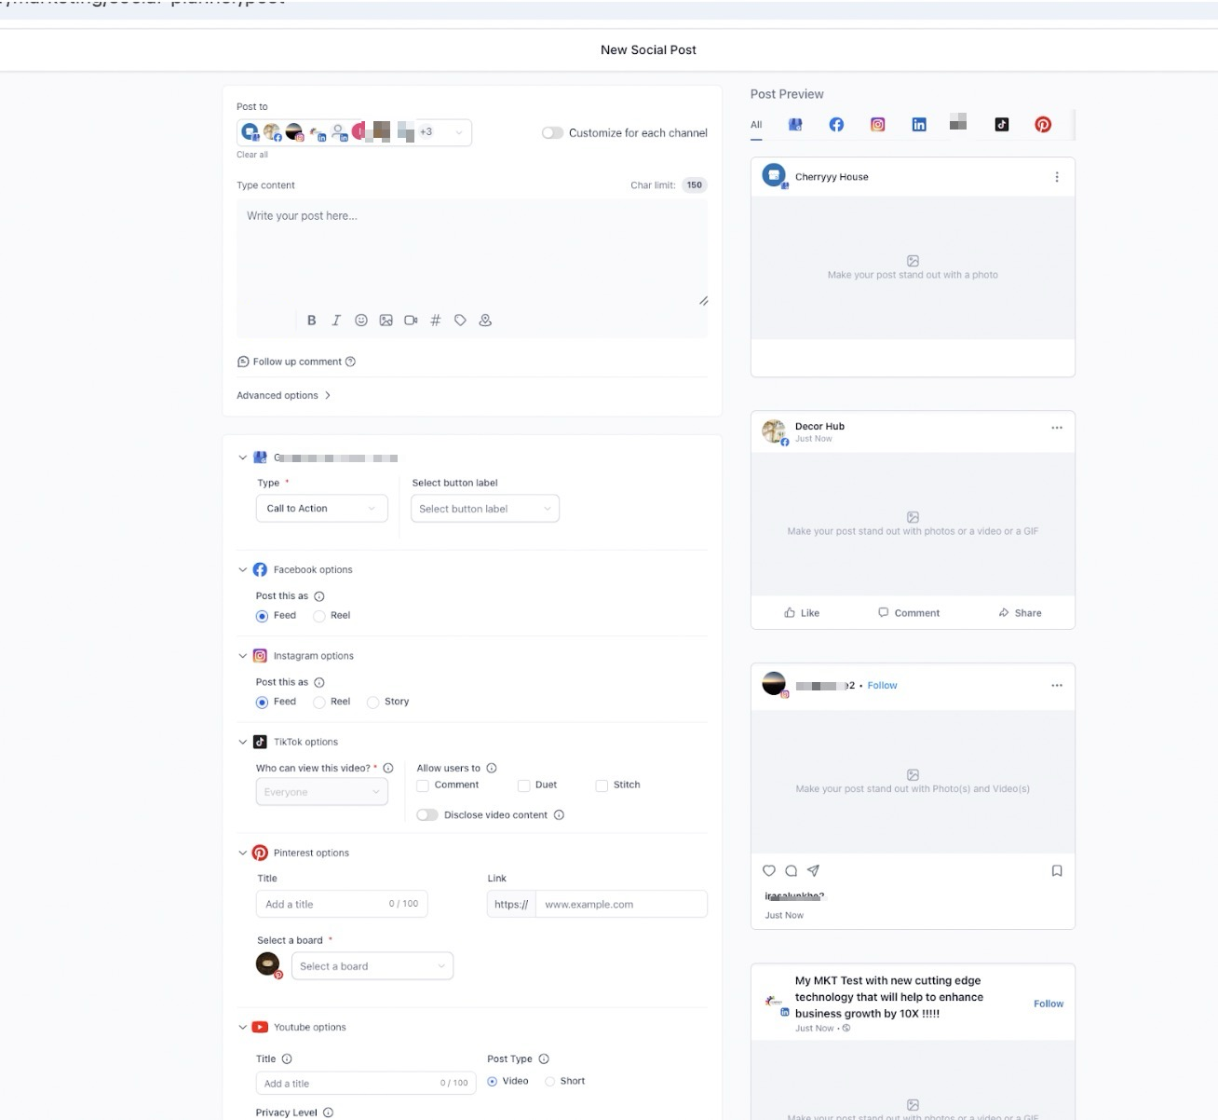The width and height of the screenshot is (1218, 1120).
Task: Open the three-dot menu on Cherryyy House preview
Action: [1056, 177]
